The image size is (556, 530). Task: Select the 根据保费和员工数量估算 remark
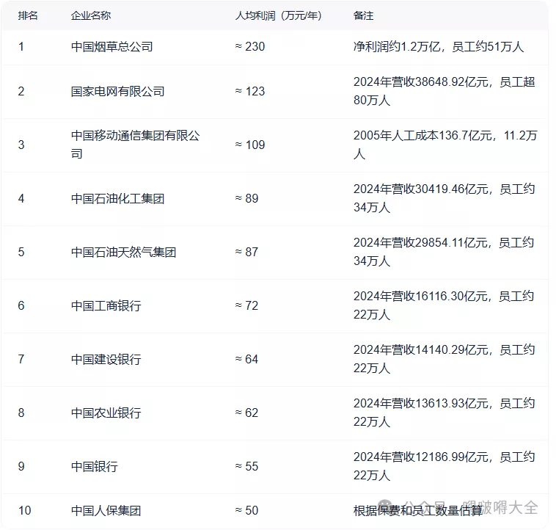coord(418,510)
